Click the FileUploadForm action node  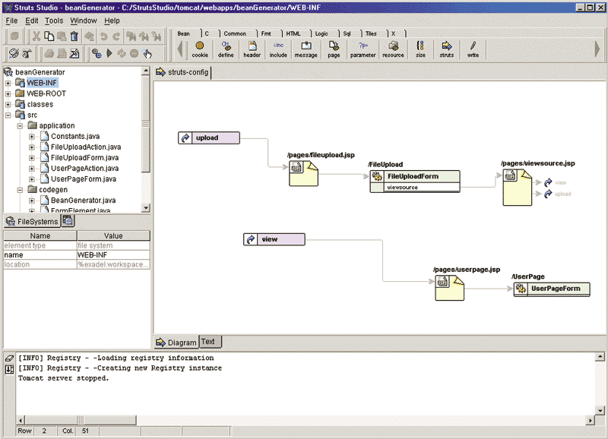coord(415,176)
